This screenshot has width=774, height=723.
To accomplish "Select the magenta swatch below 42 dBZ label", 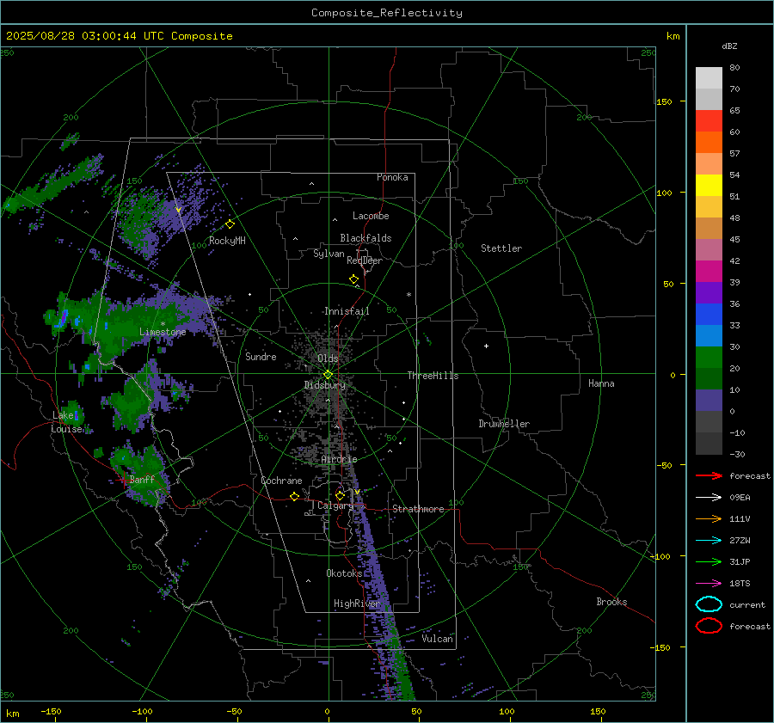I will 709,271.
